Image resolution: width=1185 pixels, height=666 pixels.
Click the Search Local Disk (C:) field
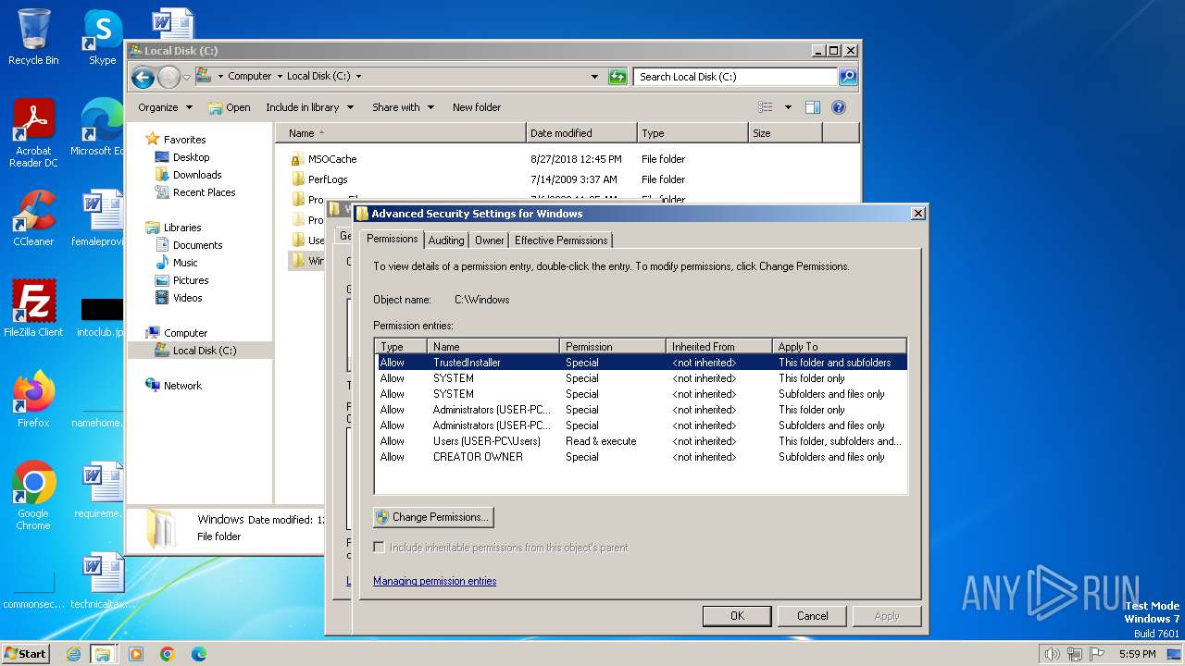pos(736,77)
